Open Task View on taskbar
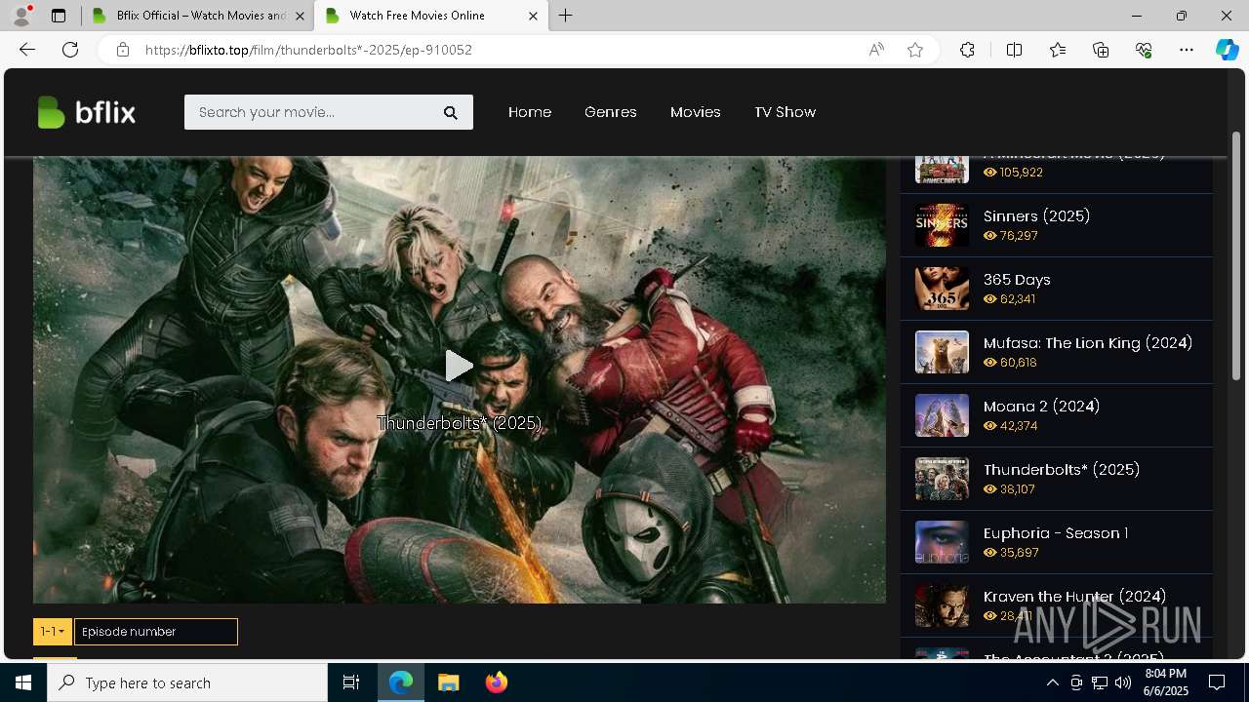The image size is (1249, 702). 351,682
